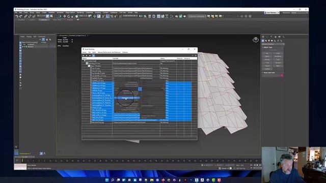
Task: Activate the Select Object tool
Action: (47, 16)
